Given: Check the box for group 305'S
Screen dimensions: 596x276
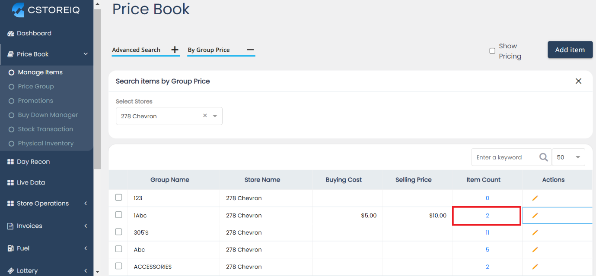Looking at the screenshot, I should [118, 232].
